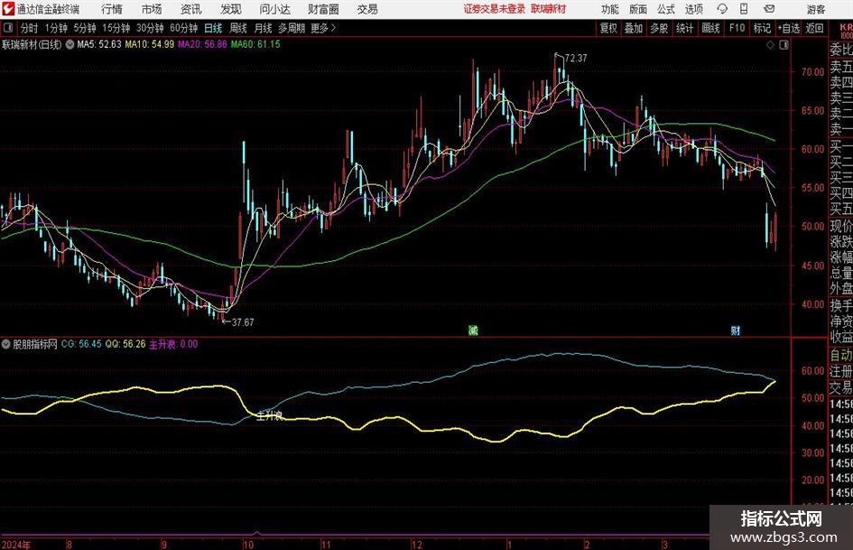Click the 联瑞新材(日线) chart title

pos(32,44)
